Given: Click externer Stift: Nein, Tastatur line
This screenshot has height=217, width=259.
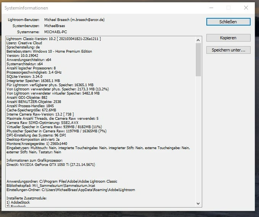Looking at the screenshot, I should (x=34, y=152).
